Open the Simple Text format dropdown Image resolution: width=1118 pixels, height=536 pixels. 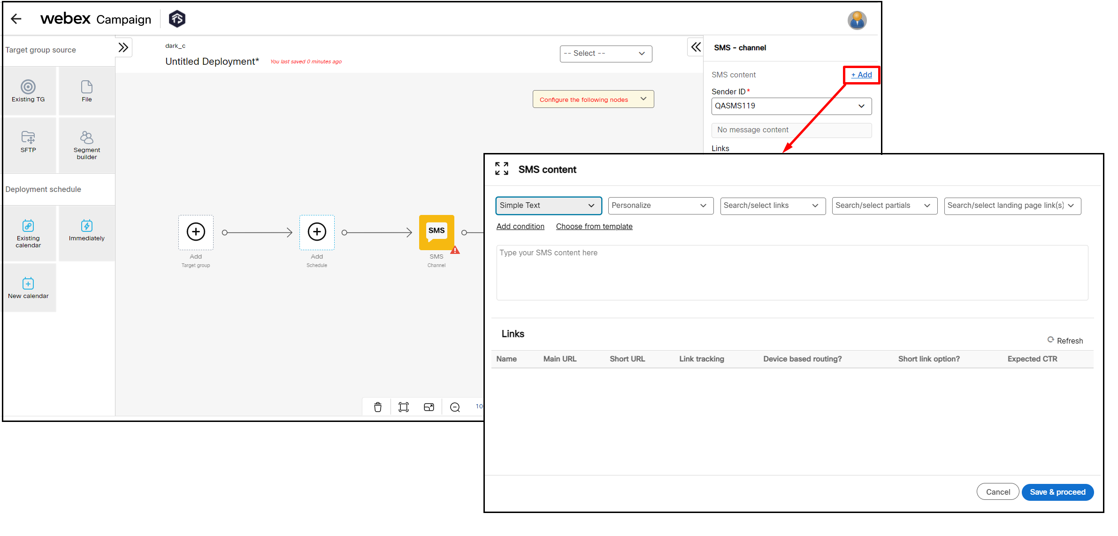coord(548,206)
